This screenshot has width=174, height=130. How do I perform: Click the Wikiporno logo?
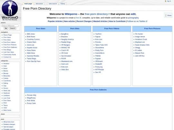[10, 10]
